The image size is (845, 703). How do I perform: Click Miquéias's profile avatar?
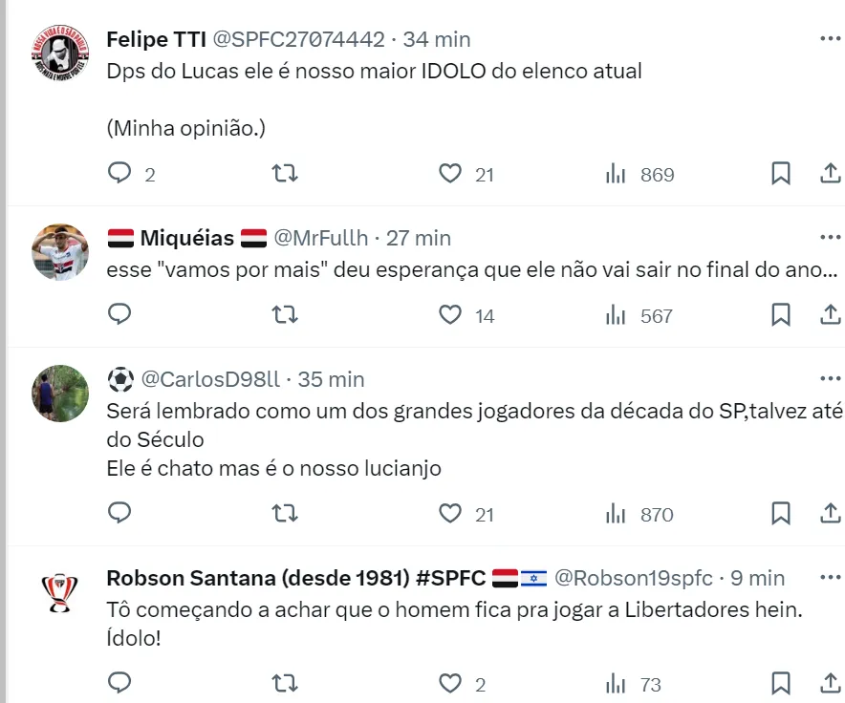(60, 253)
